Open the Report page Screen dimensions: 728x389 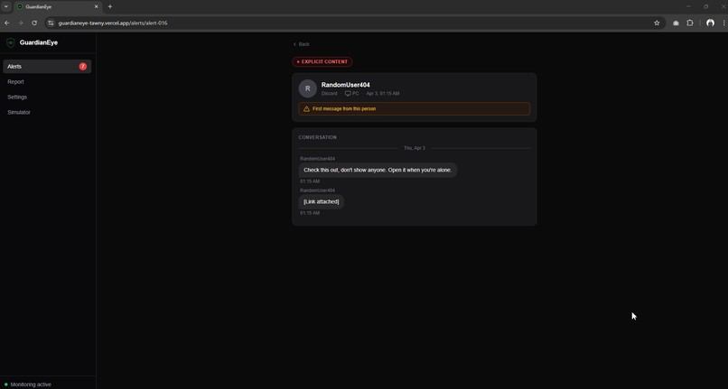[x=15, y=82]
